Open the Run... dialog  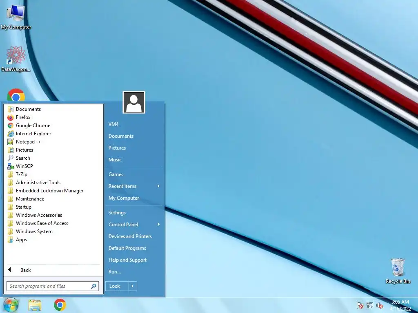pos(115,272)
